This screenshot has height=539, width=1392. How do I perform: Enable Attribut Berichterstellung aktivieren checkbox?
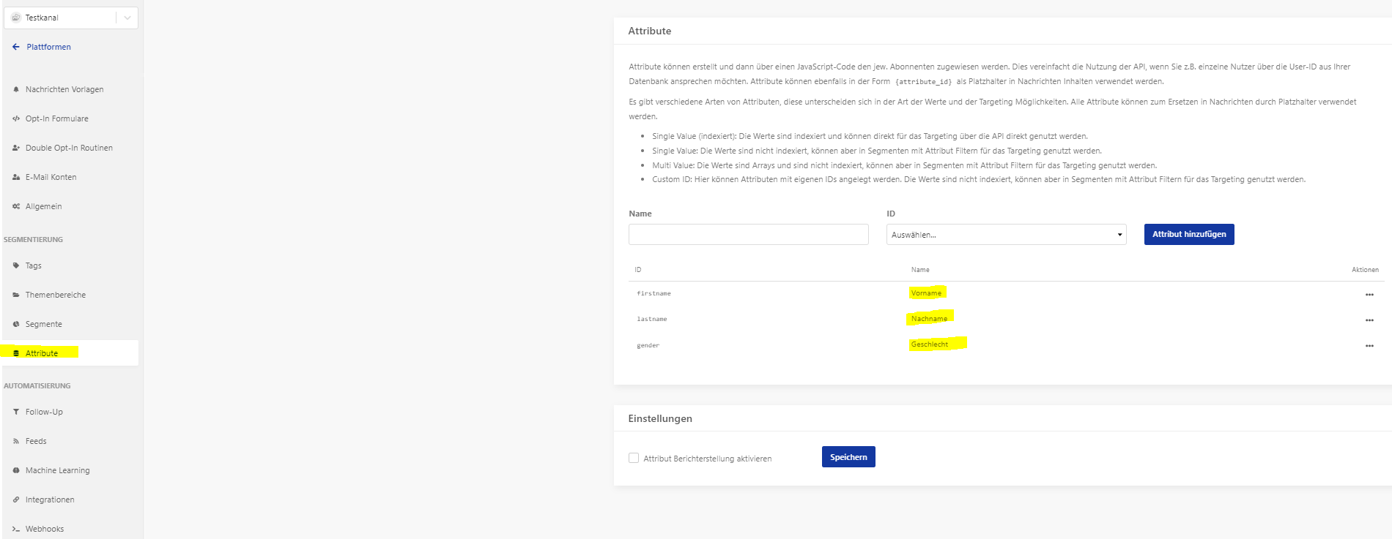[x=634, y=458]
